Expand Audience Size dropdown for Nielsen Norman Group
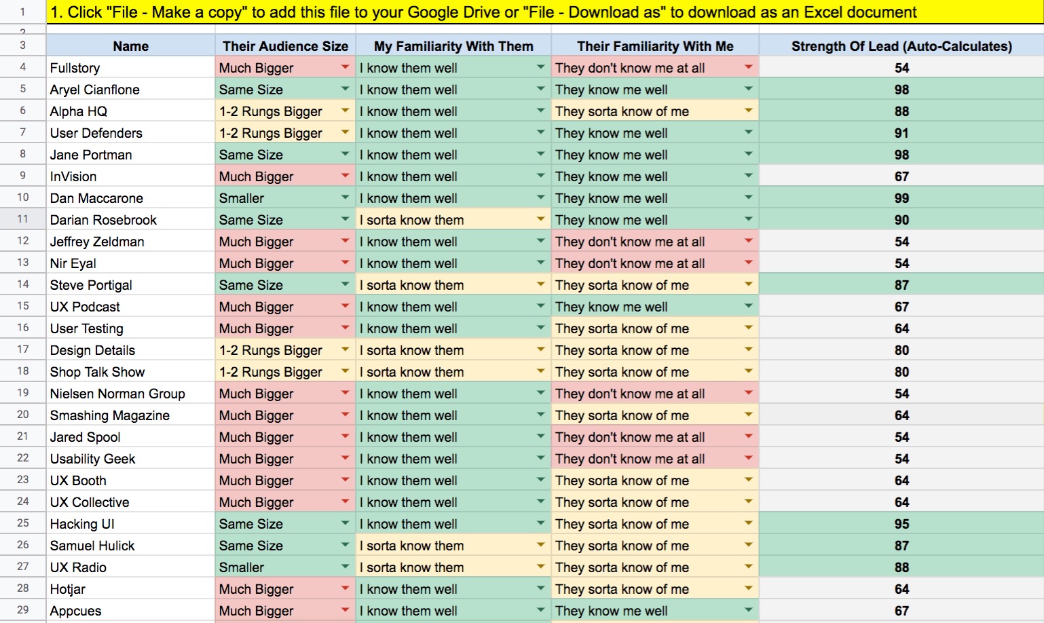The height and width of the screenshot is (623, 1044). click(x=345, y=393)
